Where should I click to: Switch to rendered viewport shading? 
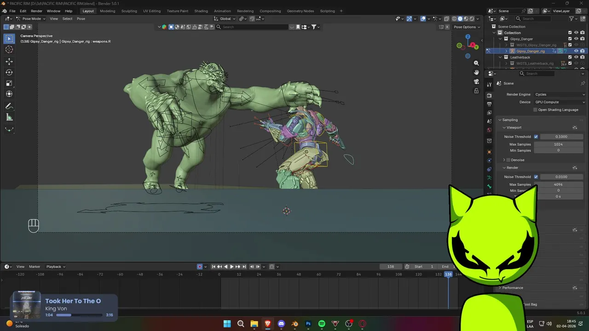click(471, 19)
